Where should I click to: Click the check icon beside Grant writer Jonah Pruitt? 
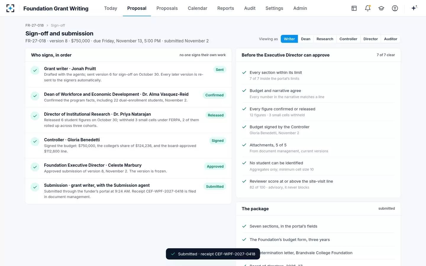[x=35, y=70]
